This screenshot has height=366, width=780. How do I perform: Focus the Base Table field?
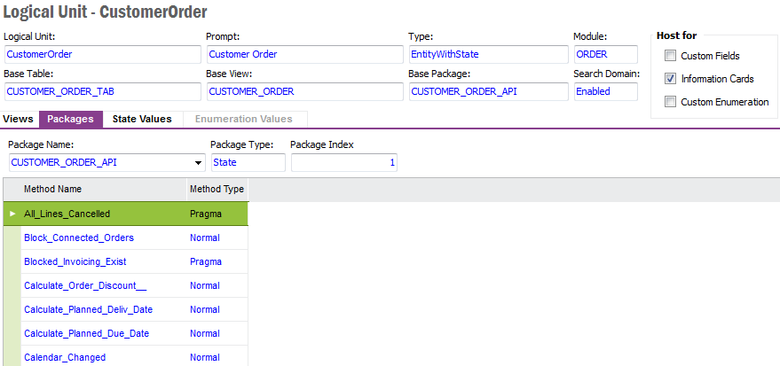[102, 91]
